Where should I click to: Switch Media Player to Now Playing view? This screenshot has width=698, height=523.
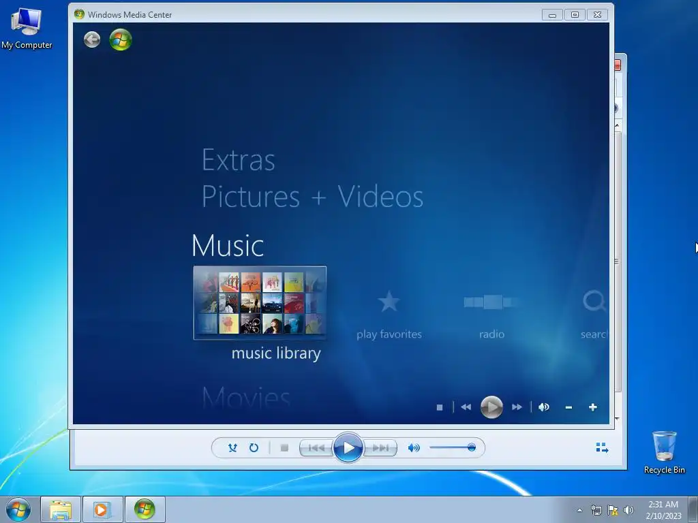pyautogui.click(x=602, y=447)
